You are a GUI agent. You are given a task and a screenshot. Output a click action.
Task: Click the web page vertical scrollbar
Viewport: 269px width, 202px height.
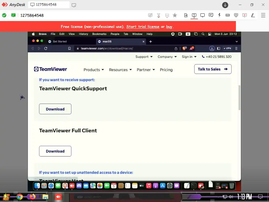239,98
